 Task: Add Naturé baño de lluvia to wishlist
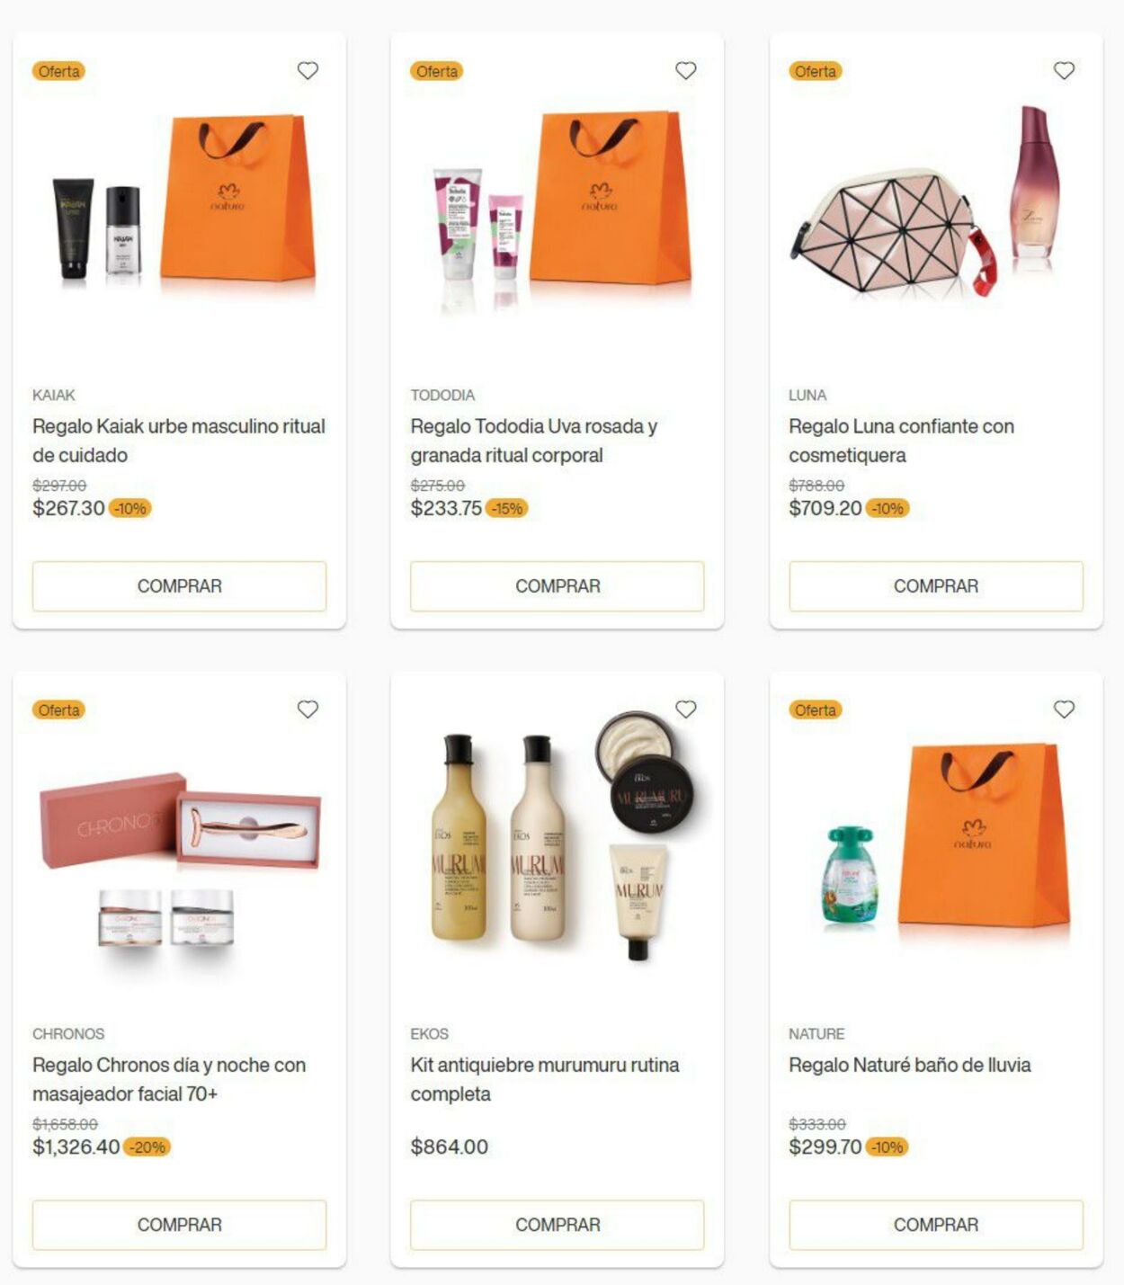coord(1064,709)
